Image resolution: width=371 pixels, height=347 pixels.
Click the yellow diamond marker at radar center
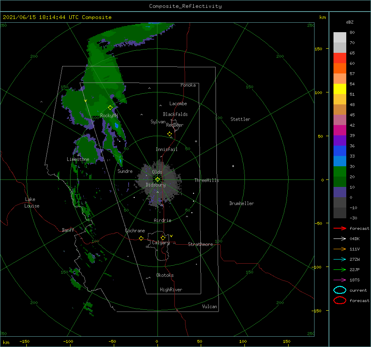click(x=157, y=179)
